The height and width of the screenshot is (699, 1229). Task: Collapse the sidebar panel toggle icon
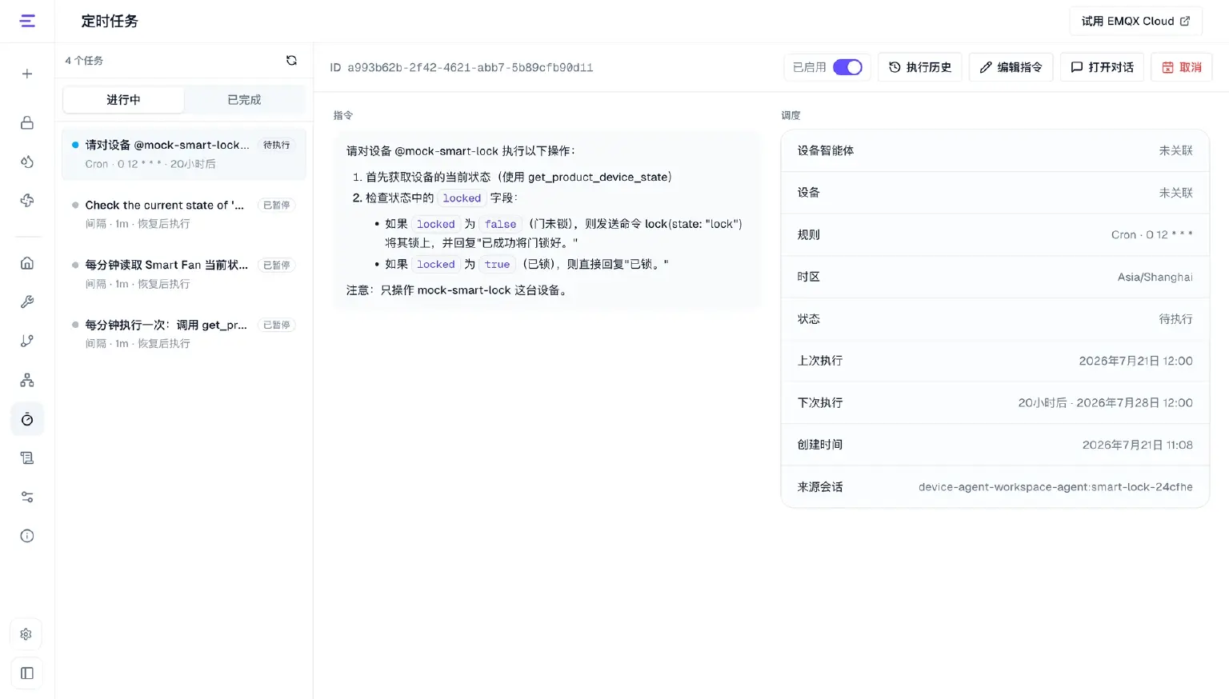(26, 673)
